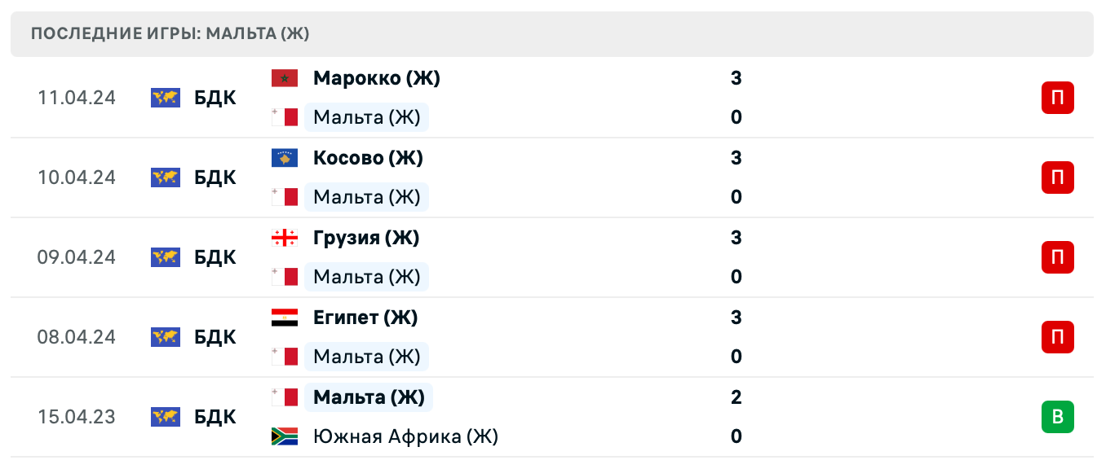Click the Последние игры: Мальта (Ж) header
The height and width of the screenshot is (469, 1106).
[170, 34]
